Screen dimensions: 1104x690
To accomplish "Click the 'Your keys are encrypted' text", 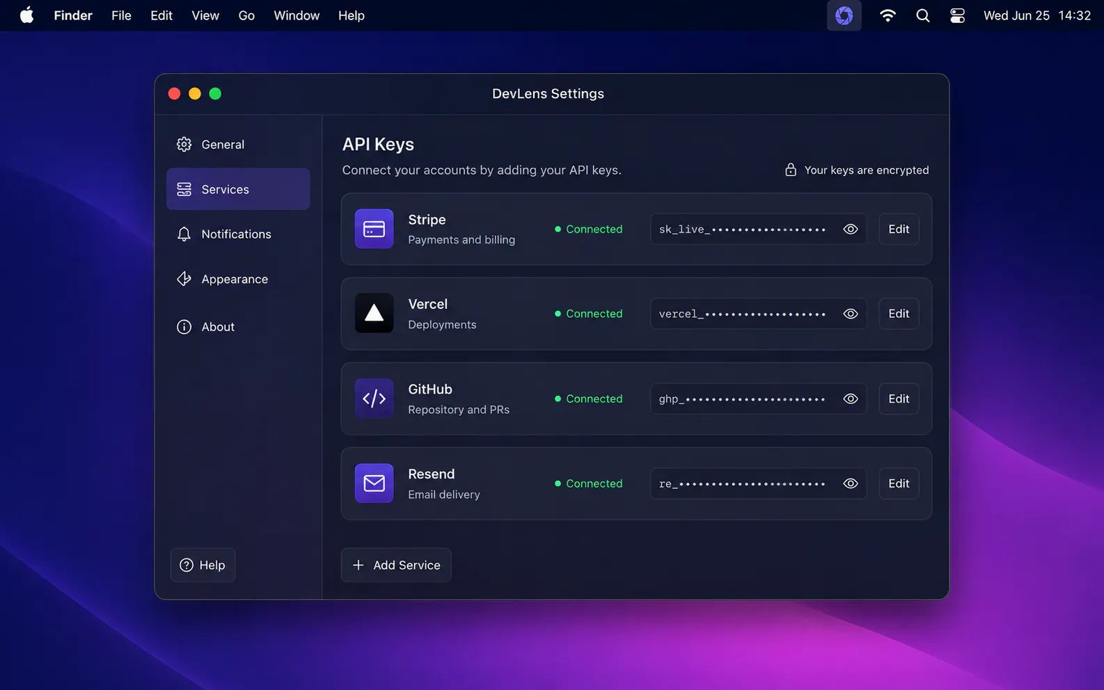I will tap(867, 170).
